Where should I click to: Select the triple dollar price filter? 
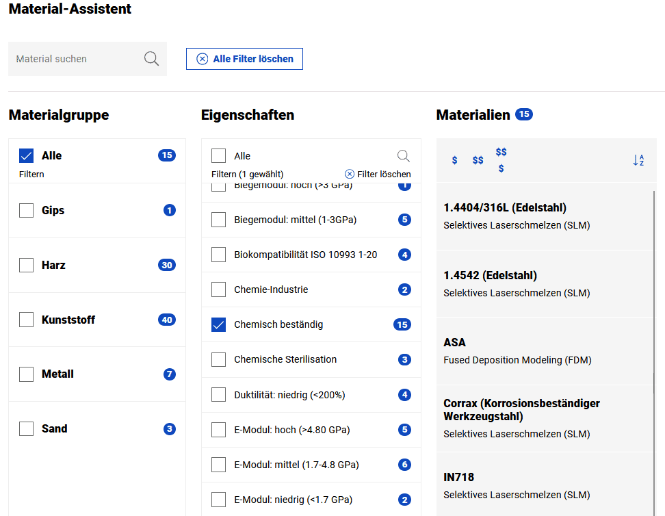tap(501, 160)
